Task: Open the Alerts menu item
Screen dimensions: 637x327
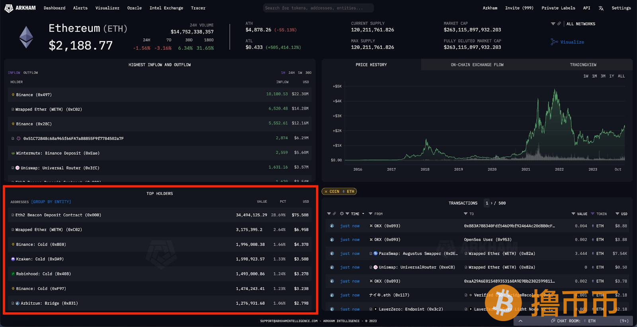Action: coord(80,8)
